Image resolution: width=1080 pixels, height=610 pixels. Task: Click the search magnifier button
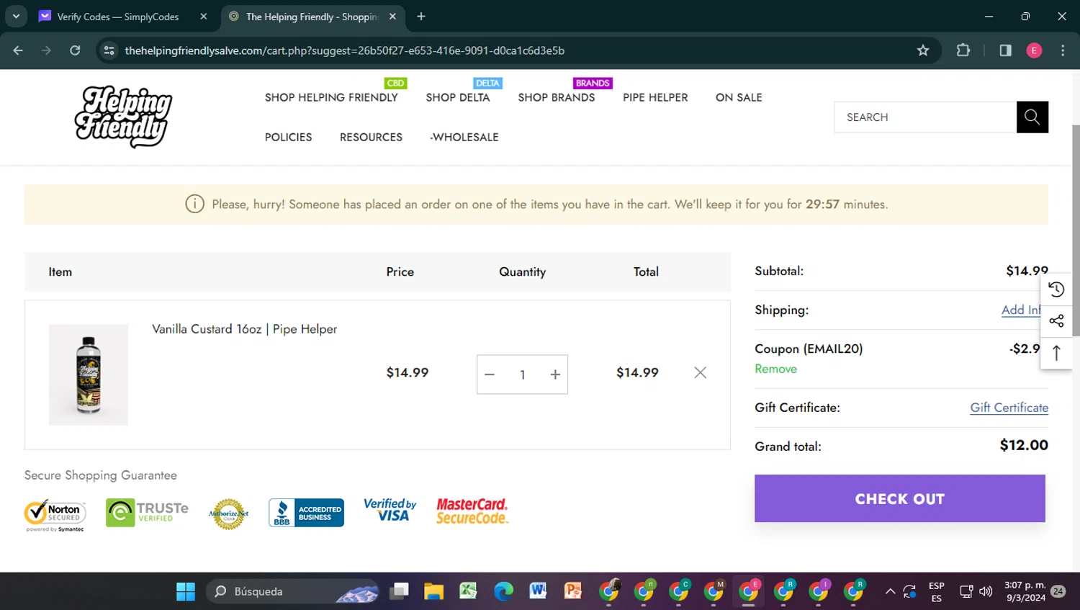coord(1032,117)
